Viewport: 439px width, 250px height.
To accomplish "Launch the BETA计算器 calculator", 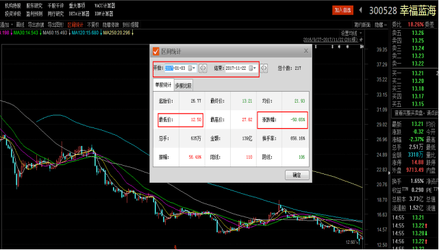I will coord(79,14).
